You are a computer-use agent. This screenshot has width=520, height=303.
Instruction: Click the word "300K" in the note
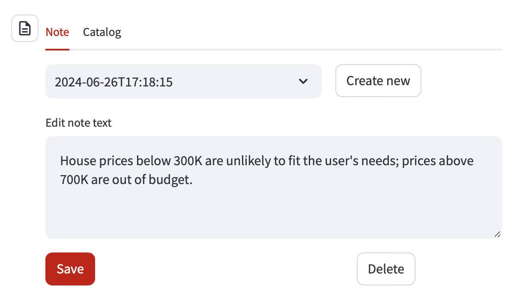[x=185, y=161]
